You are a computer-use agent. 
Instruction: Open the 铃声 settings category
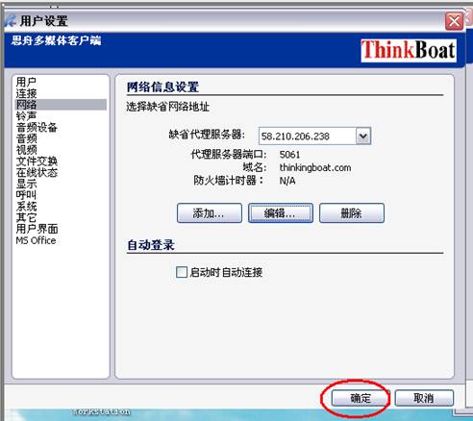click(26, 115)
